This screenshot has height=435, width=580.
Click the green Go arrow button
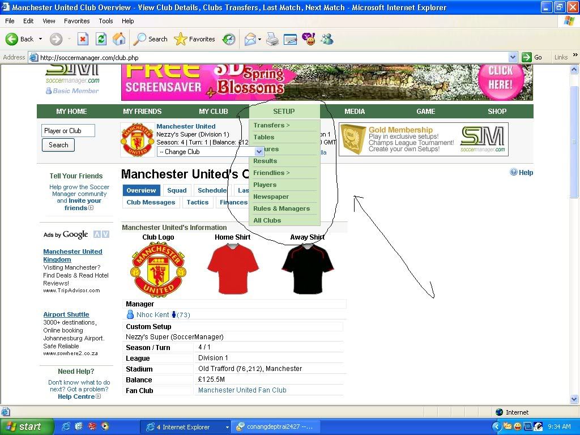pyautogui.click(x=526, y=57)
